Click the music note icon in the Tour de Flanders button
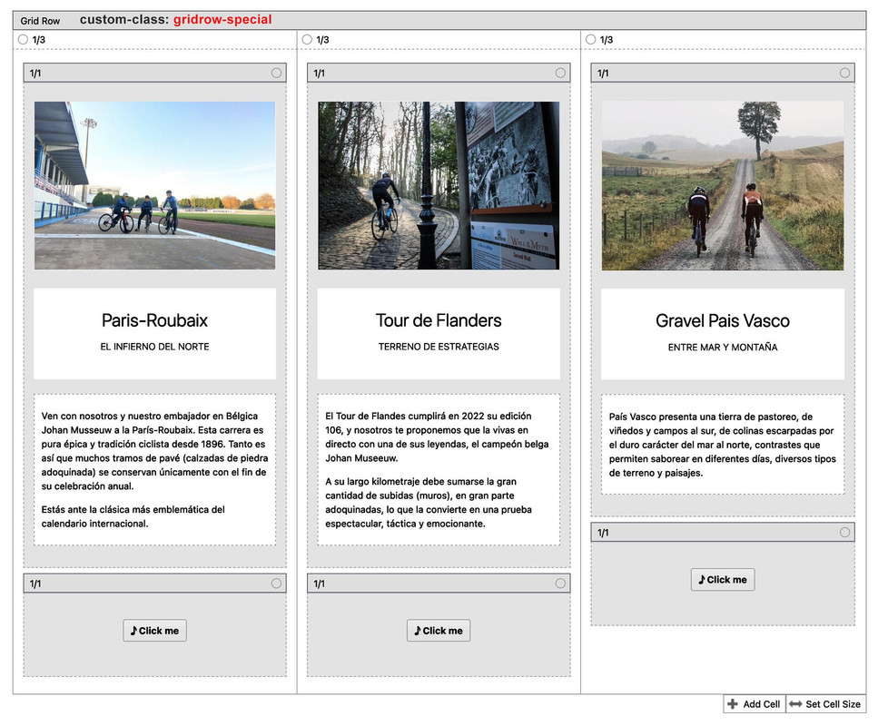This screenshot has height=726, width=878. pyautogui.click(x=418, y=631)
